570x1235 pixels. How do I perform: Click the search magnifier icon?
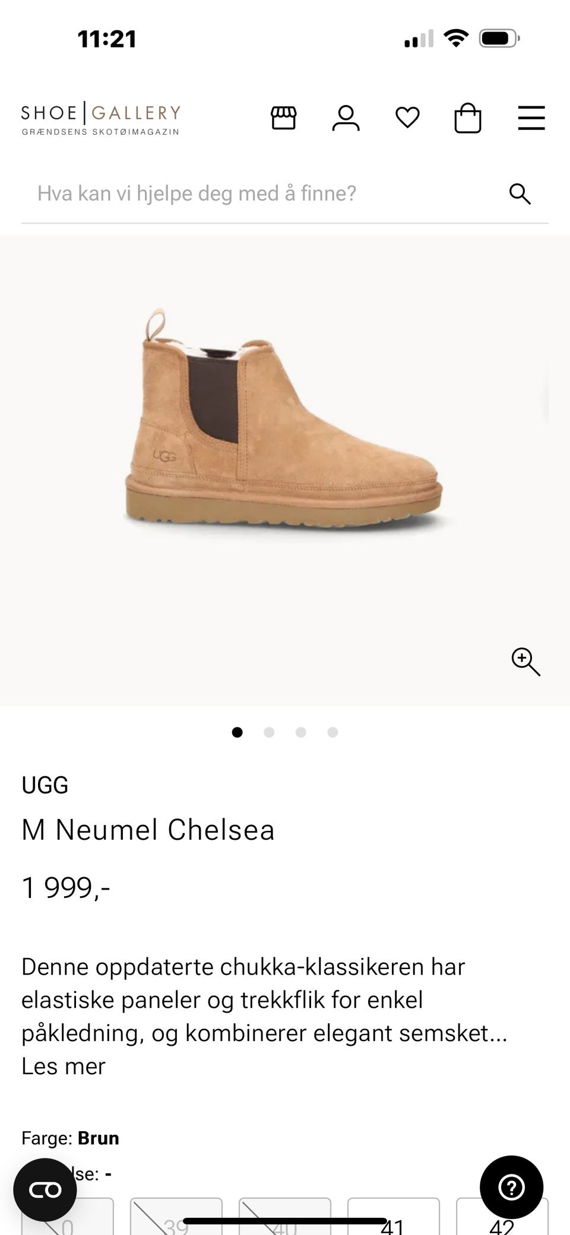520,193
